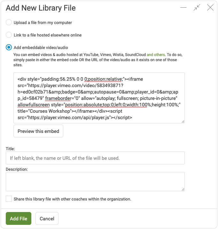Focus the Title input field
This screenshot has width=218, height=229.
(x=95, y=158)
